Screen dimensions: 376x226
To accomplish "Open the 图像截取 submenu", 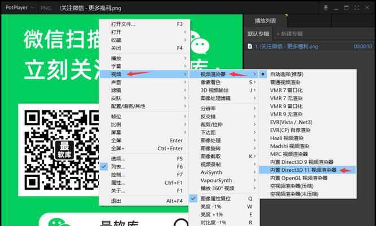I will (x=224, y=157).
